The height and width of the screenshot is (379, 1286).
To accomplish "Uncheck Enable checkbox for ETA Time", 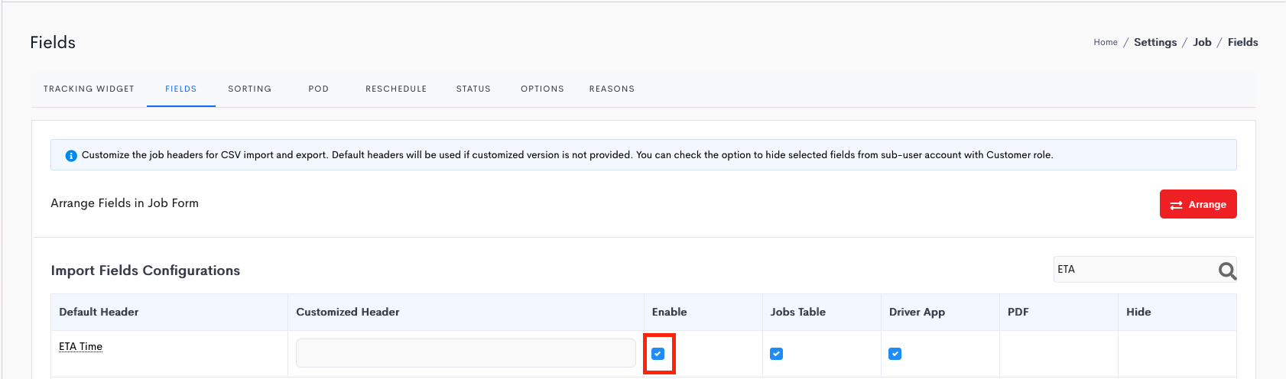I will click(x=658, y=354).
